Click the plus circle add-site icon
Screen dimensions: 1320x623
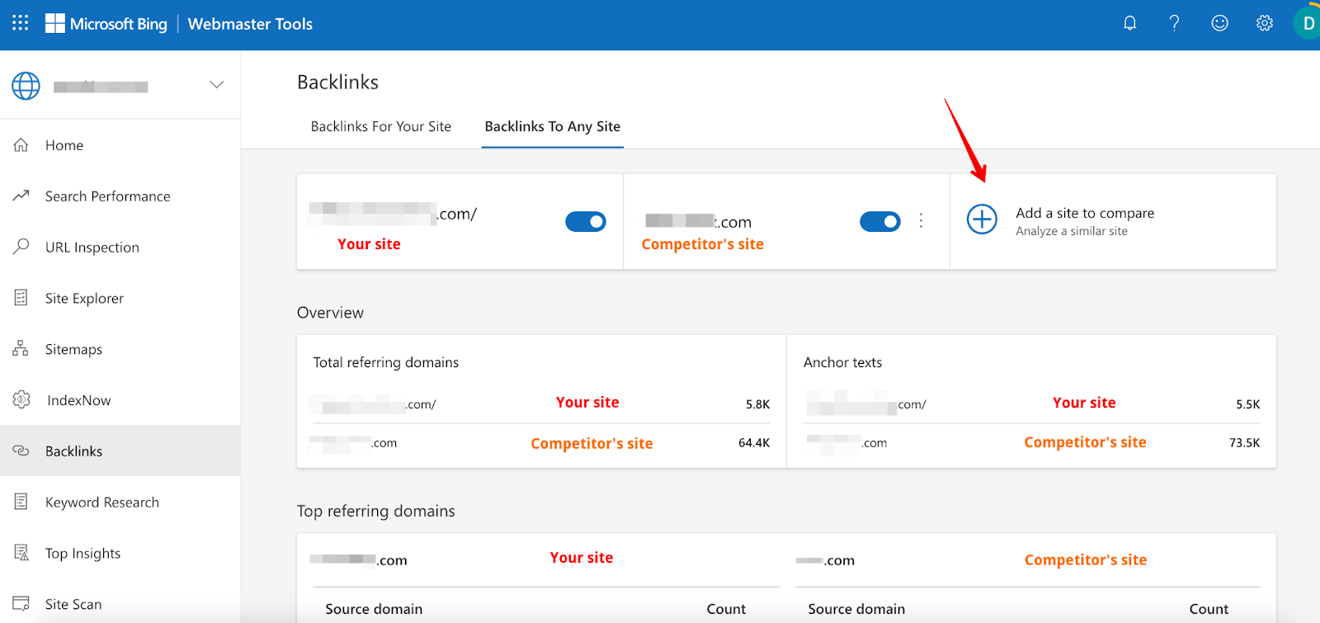(x=982, y=219)
